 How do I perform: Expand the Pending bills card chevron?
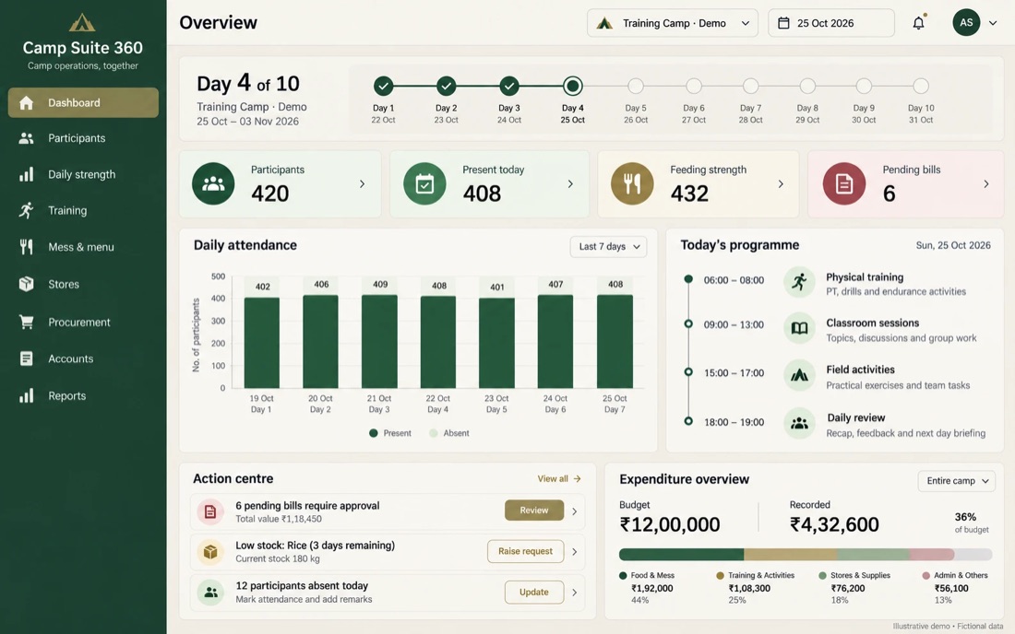coord(985,184)
